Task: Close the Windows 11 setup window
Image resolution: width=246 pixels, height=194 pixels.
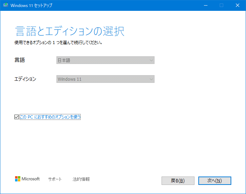Action: pos(238,5)
